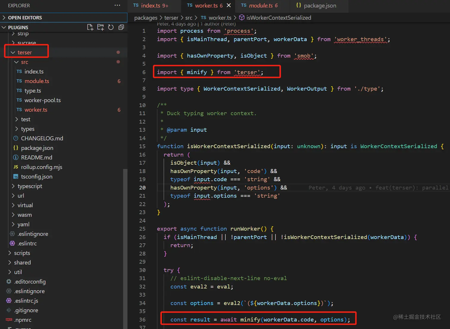450x329 pixels.
Task: Open the Explorer more actions ellipsis menu
Action: tap(117, 5)
